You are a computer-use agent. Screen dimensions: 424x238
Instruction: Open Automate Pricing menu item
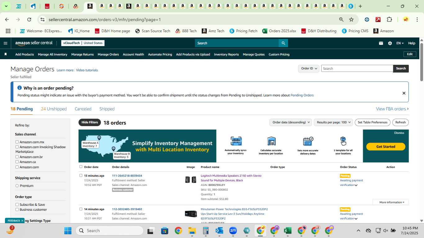160,55
